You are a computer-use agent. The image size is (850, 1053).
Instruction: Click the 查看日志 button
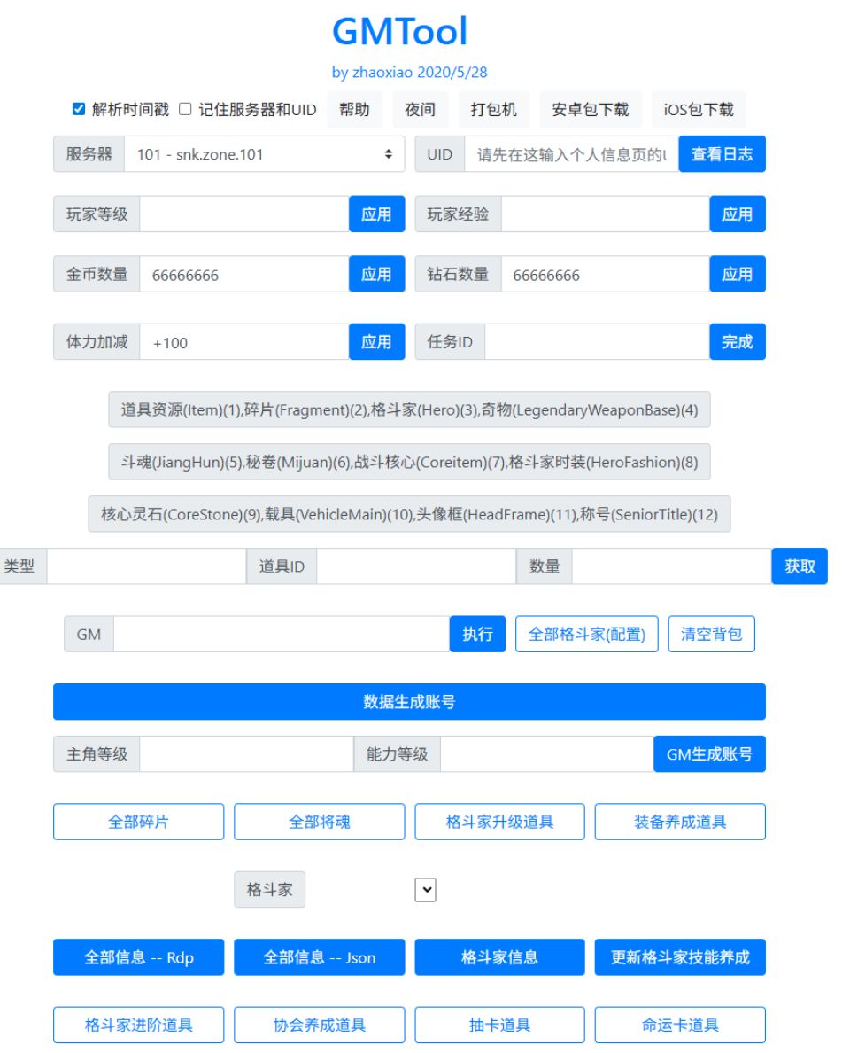click(x=722, y=153)
